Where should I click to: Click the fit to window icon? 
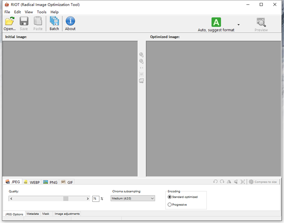pos(141,74)
